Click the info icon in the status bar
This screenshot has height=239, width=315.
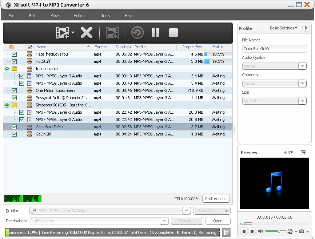[226, 232]
